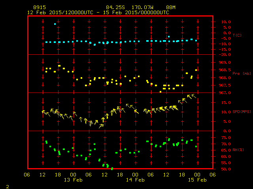Click the 65.0 value beside RH(%)
The image size is (253, 189).
click(226, 150)
